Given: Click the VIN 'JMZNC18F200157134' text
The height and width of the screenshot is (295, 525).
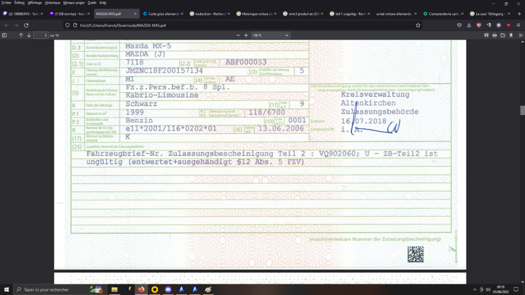Looking at the screenshot, I should click(x=164, y=71).
